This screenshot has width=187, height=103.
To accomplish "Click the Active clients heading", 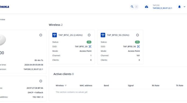I will [x=63, y=74].
